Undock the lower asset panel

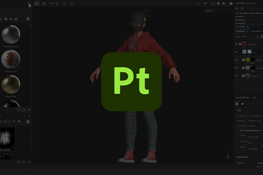tap(24, 116)
